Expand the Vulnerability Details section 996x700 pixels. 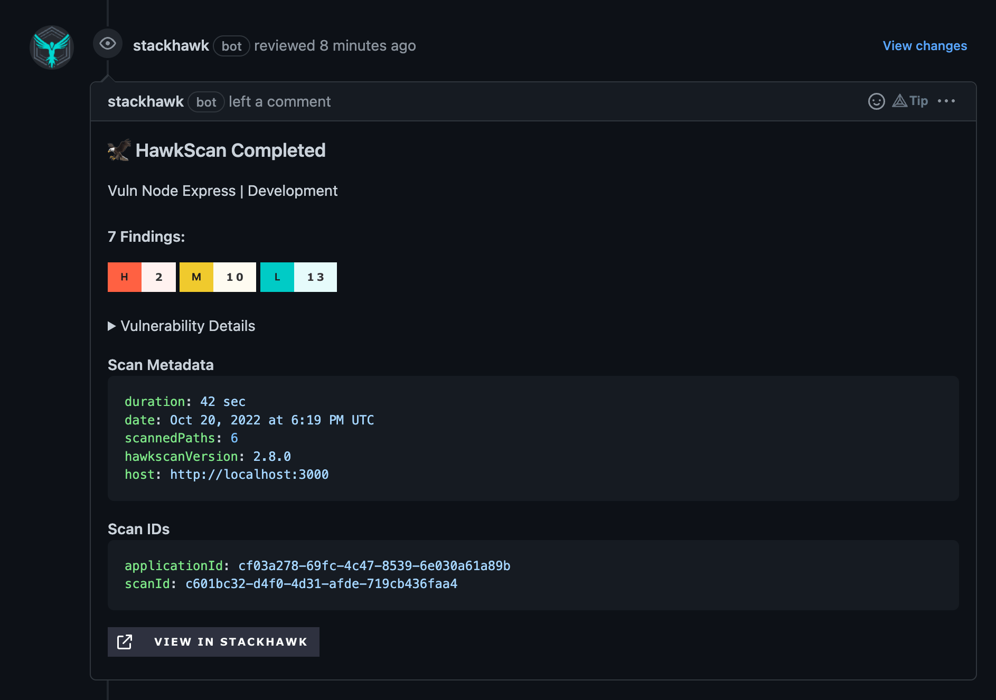pyautogui.click(x=187, y=326)
